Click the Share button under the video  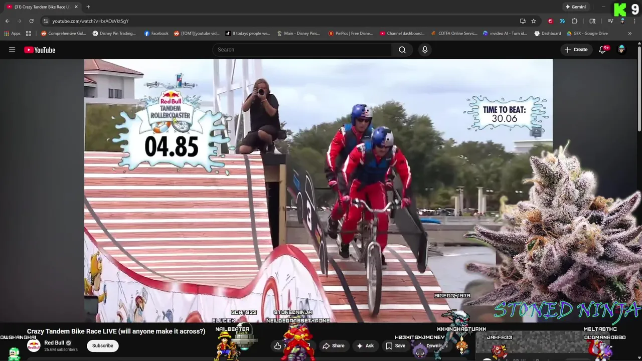[334, 345]
